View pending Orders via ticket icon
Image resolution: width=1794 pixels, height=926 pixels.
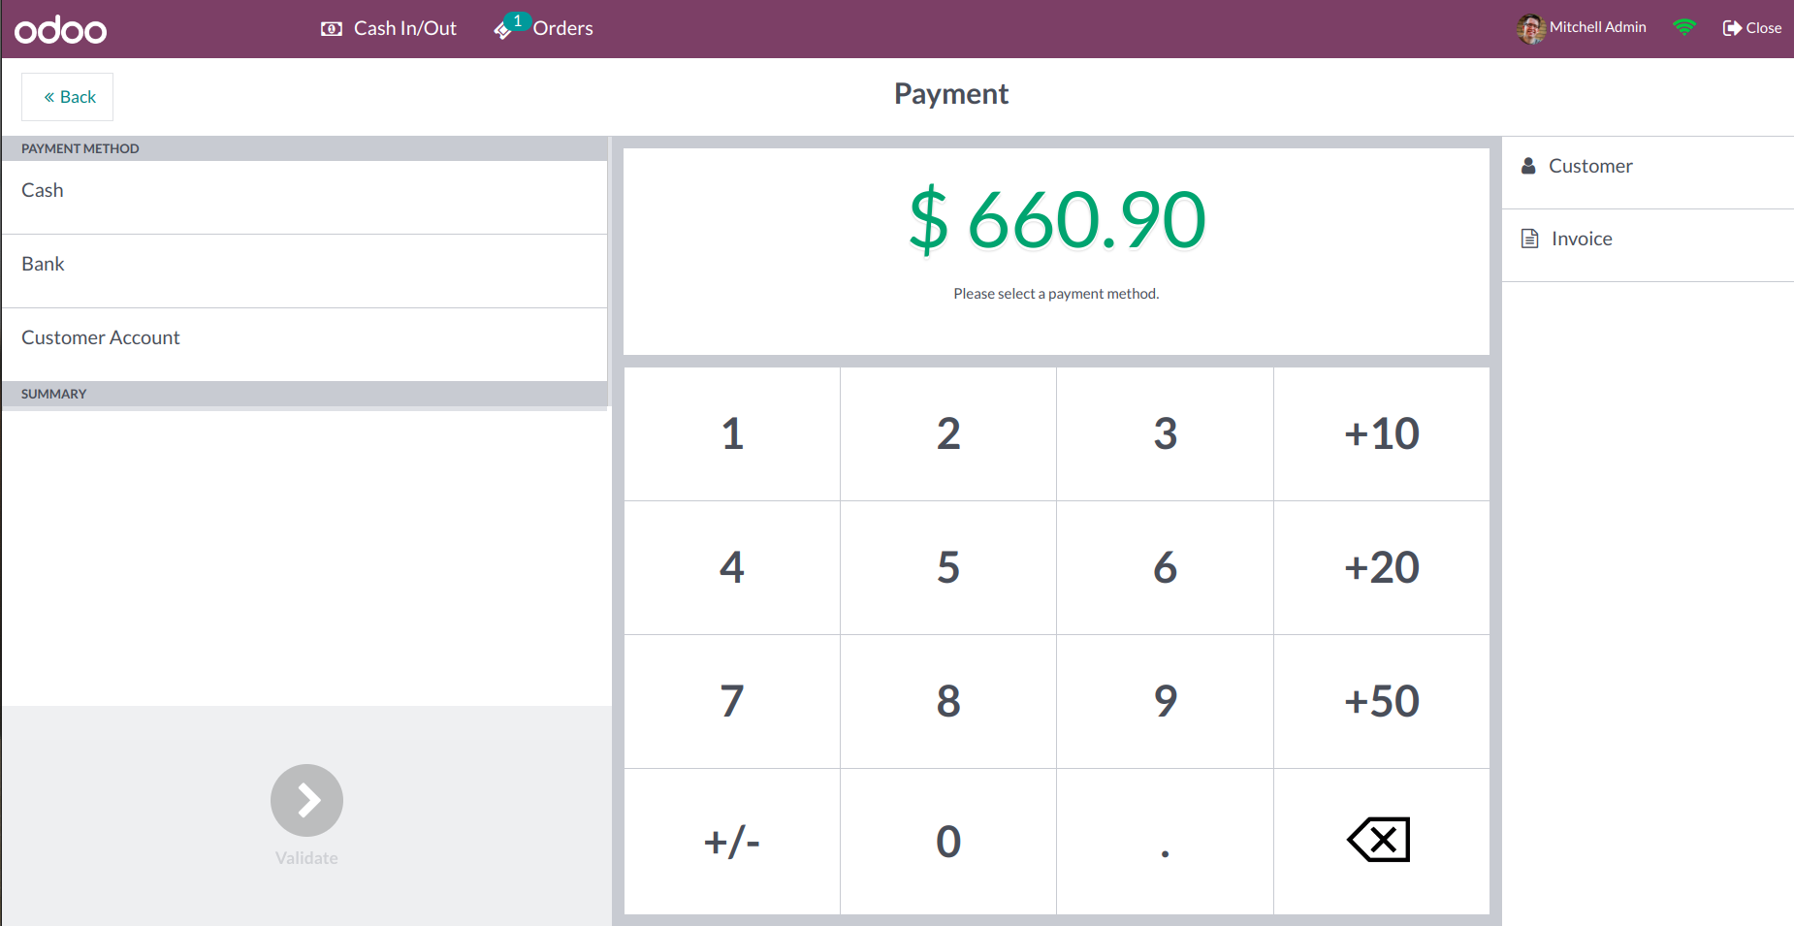(543, 27)
